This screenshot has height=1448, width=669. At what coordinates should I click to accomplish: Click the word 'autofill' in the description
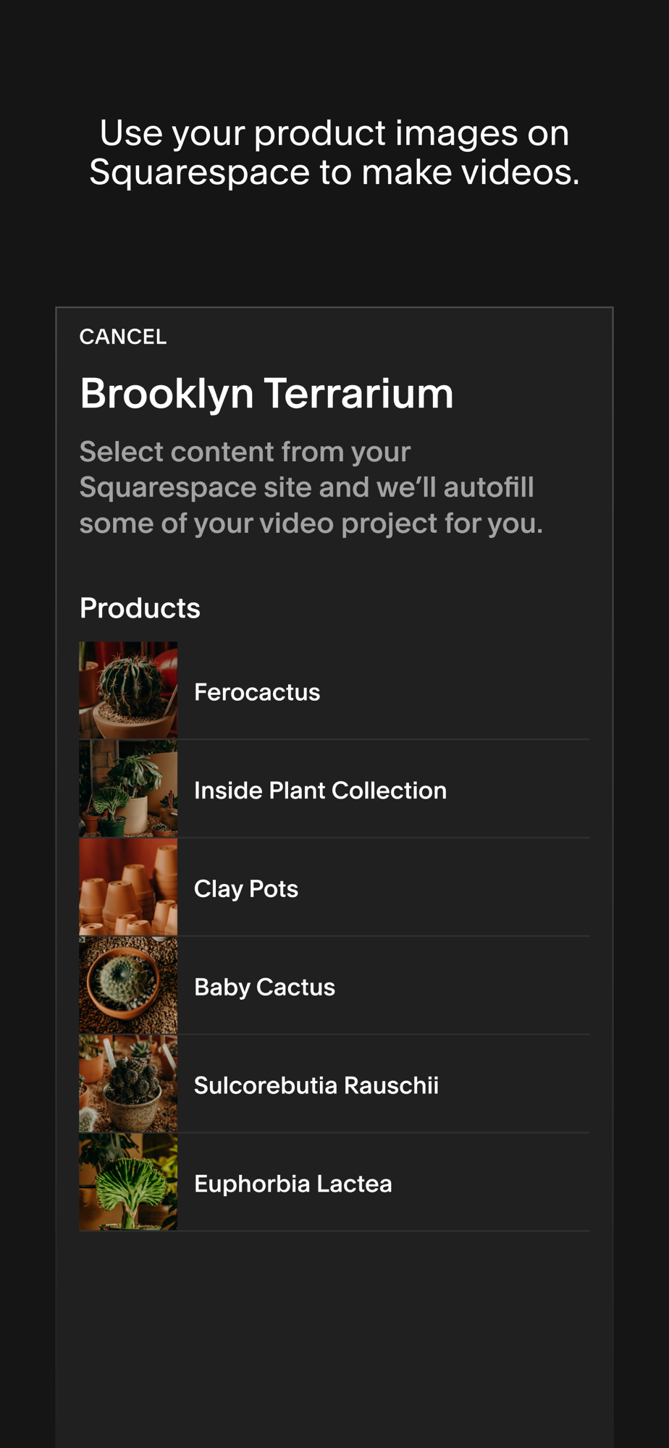pos(489,487)
